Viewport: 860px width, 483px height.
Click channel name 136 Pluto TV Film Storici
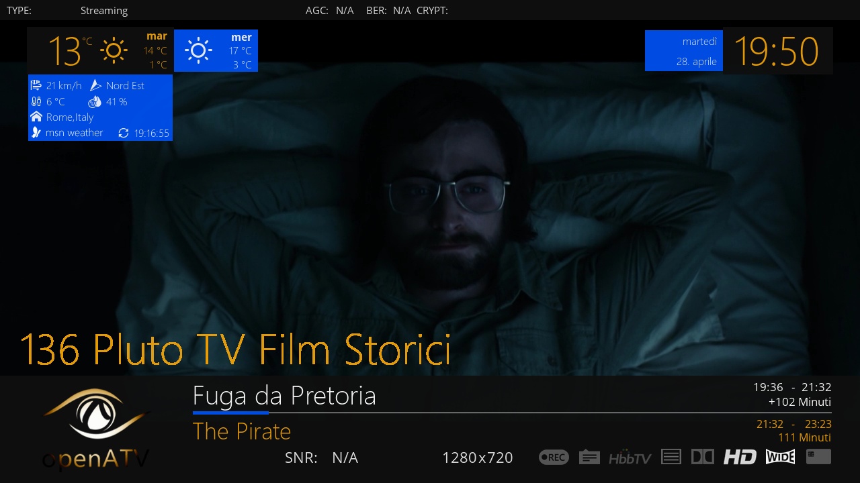click(x=235, y=350)
